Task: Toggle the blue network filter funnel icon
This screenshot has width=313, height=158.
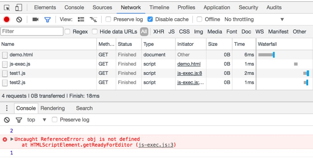Action: point(48,20)
